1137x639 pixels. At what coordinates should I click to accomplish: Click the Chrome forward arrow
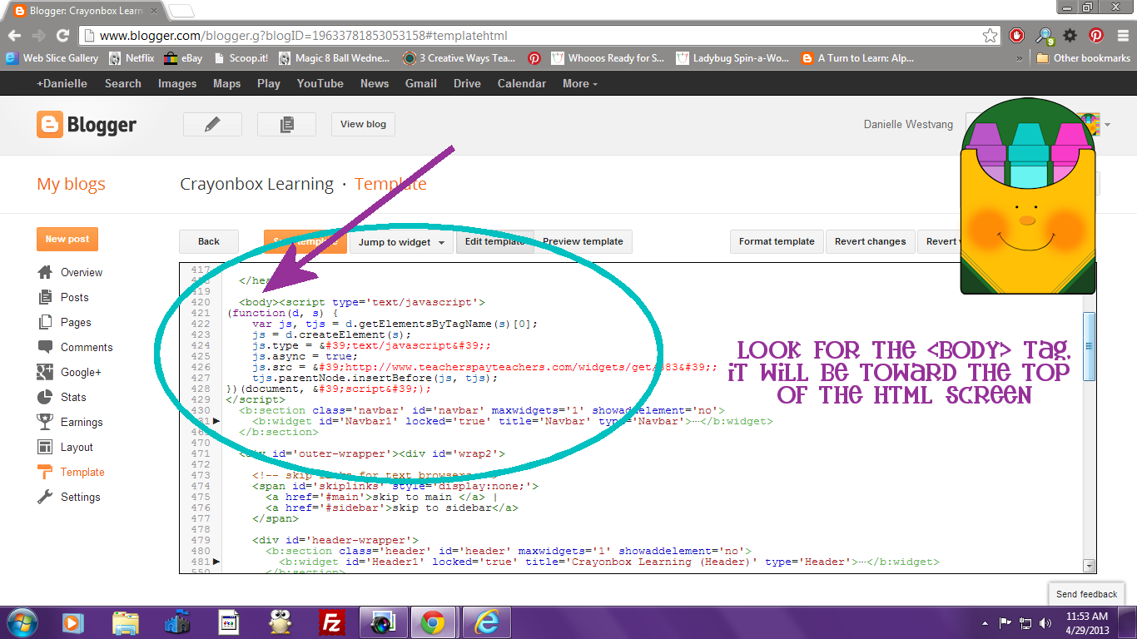click(38, 36)
